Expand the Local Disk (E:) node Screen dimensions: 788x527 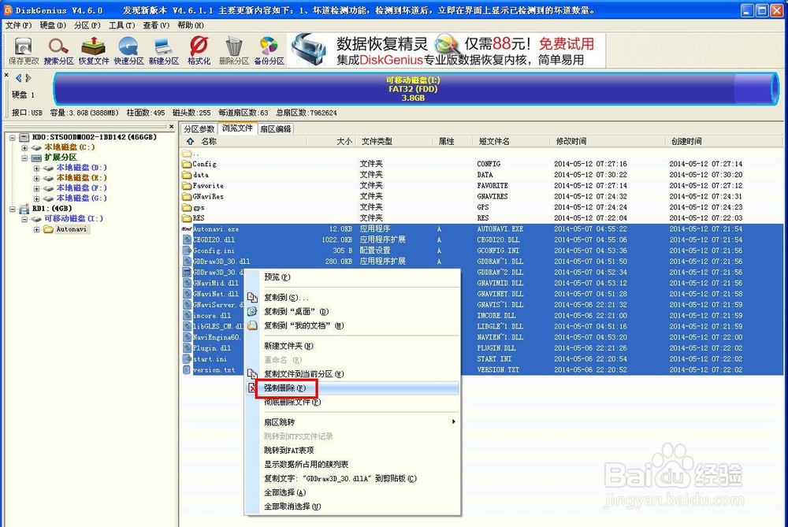(37, 178)
